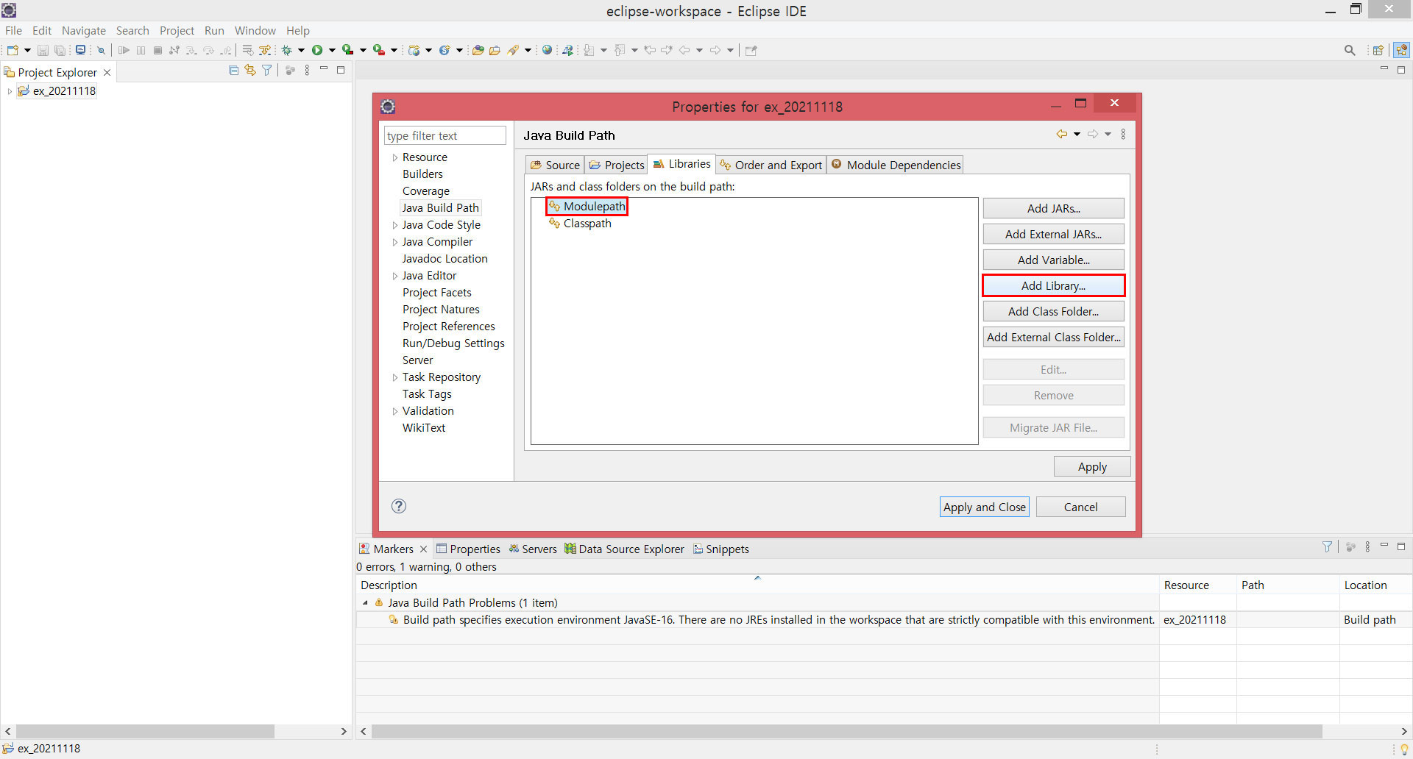Click the Back arrow in Properties dialog
This screenshot has width=1413, height=759.
tap(1061, 134)
